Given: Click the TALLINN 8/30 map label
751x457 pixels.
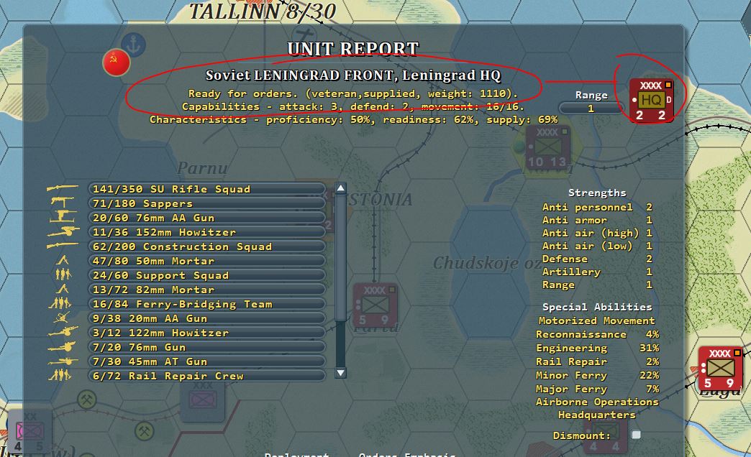Looking at the screenshot, I should [x=263, y=11].
